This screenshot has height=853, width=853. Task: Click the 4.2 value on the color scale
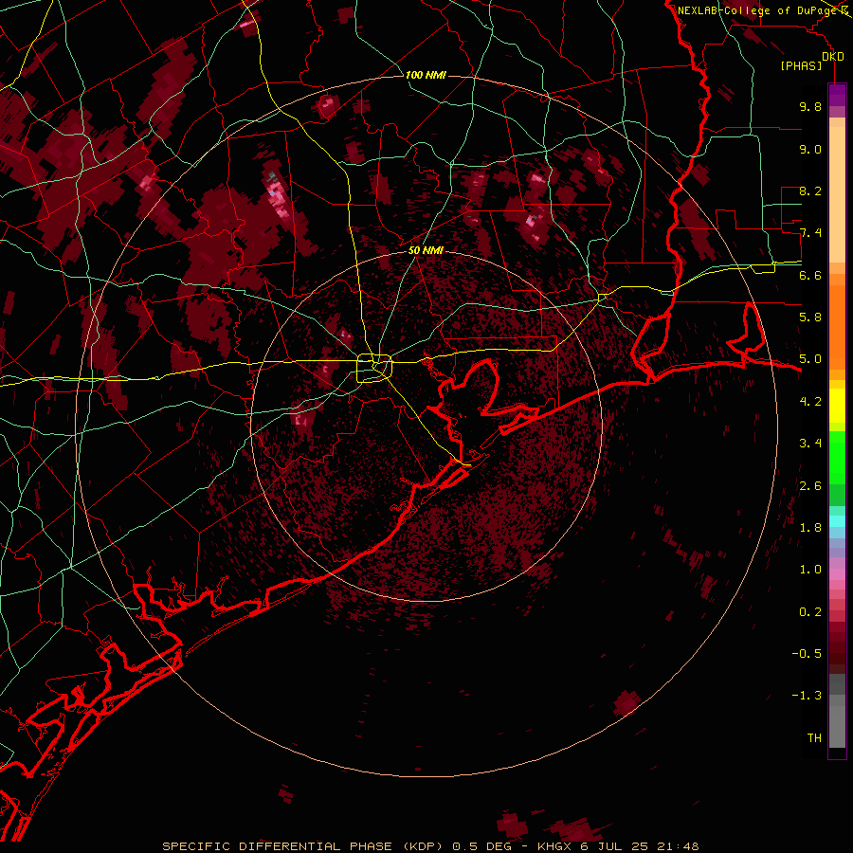point(810,401)
